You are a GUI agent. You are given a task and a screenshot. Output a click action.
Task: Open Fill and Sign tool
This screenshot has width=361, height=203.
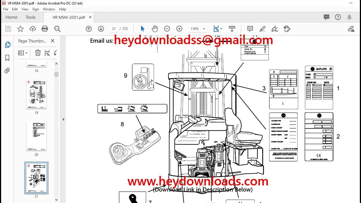[275, 29]
